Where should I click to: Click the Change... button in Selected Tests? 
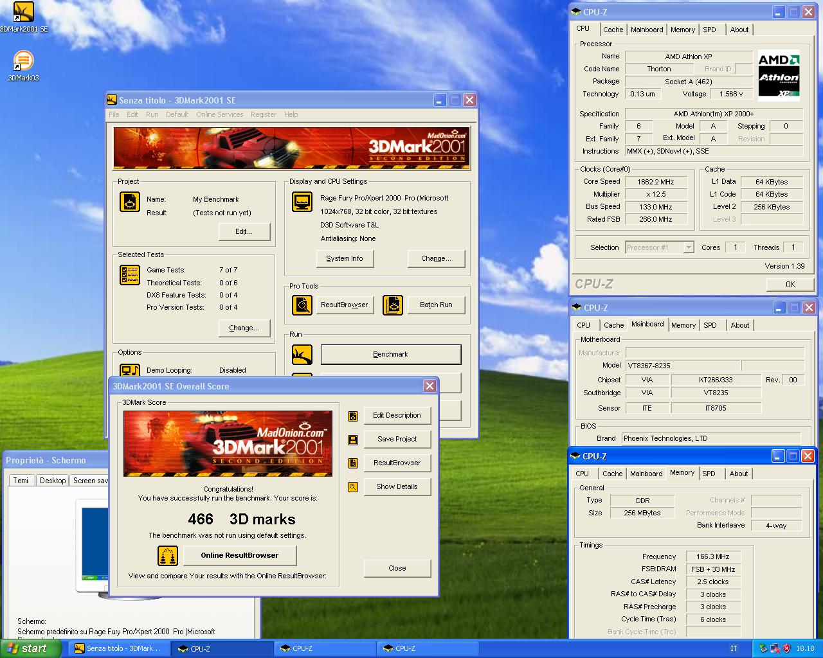click(244, 328)
